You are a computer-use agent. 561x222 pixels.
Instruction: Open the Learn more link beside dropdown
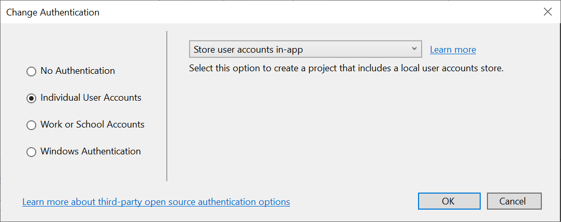click(453, 50)
